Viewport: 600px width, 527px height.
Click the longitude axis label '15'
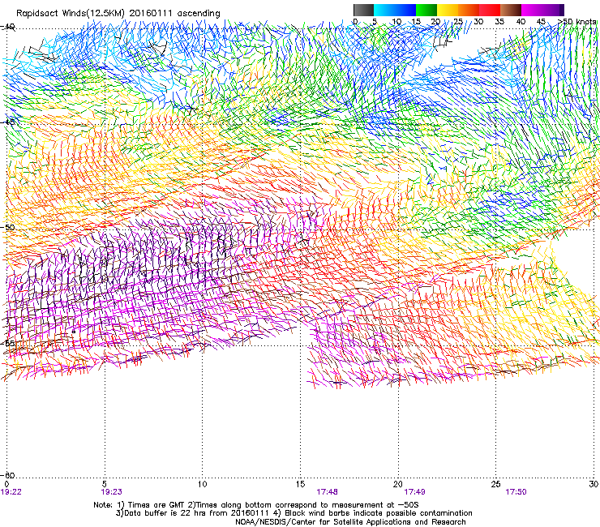[x=300, y=484]
